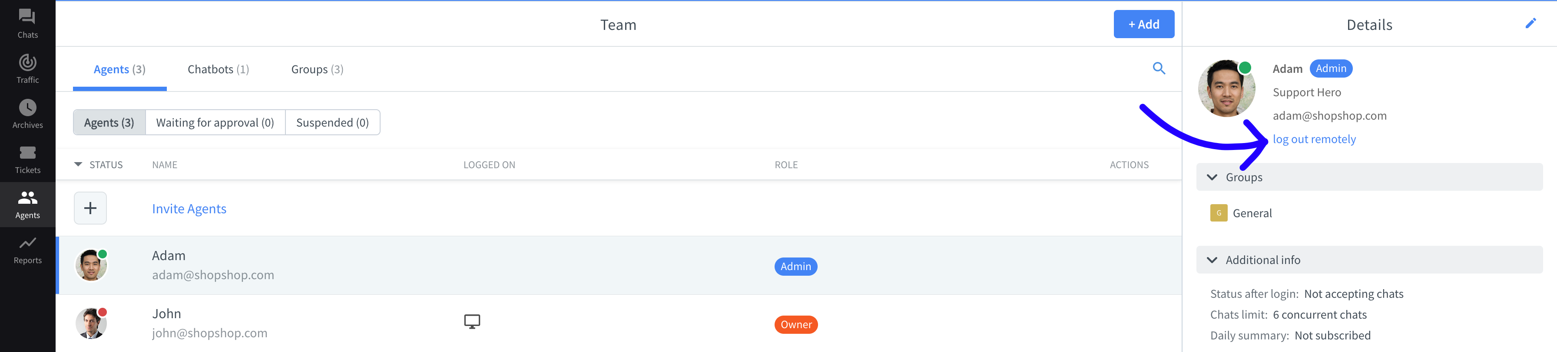Collapse the Groups section
The width and height of the screenshot is (1557, 352).
1212,177
